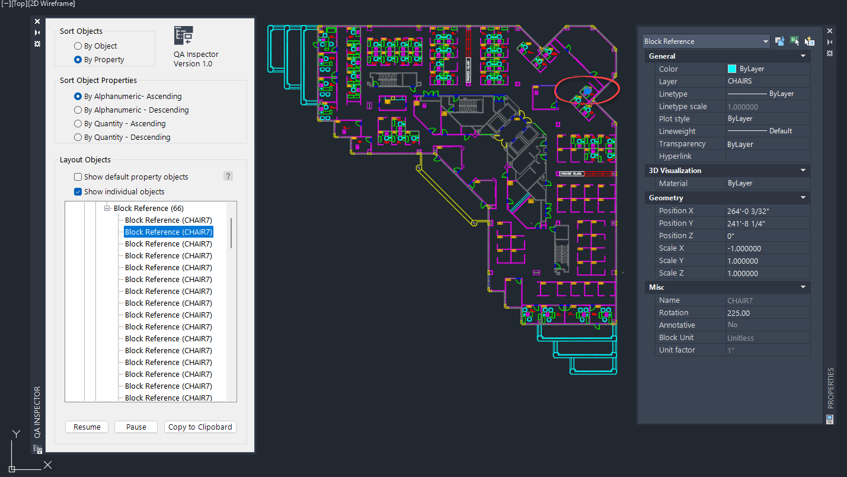Screen dimensions: 847x477
Task: Collapse the Geometry section in Properties
Action: point(803,198)
